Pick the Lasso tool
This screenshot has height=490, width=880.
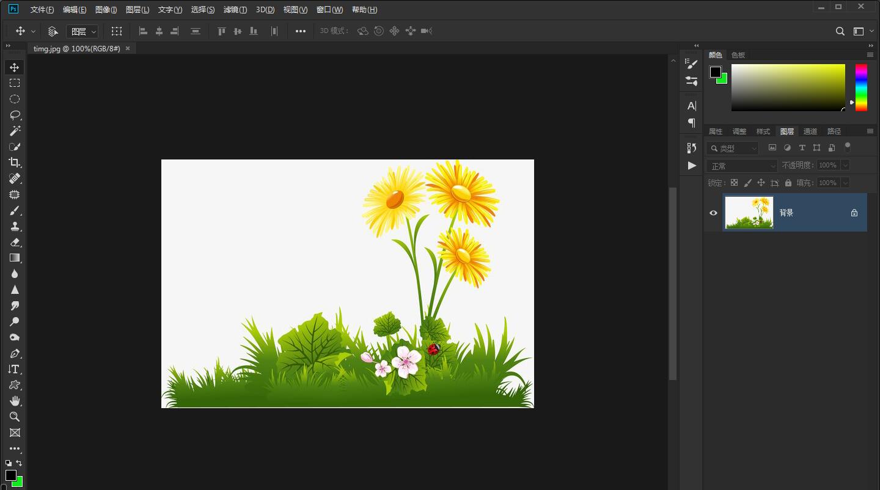point(15,115)
